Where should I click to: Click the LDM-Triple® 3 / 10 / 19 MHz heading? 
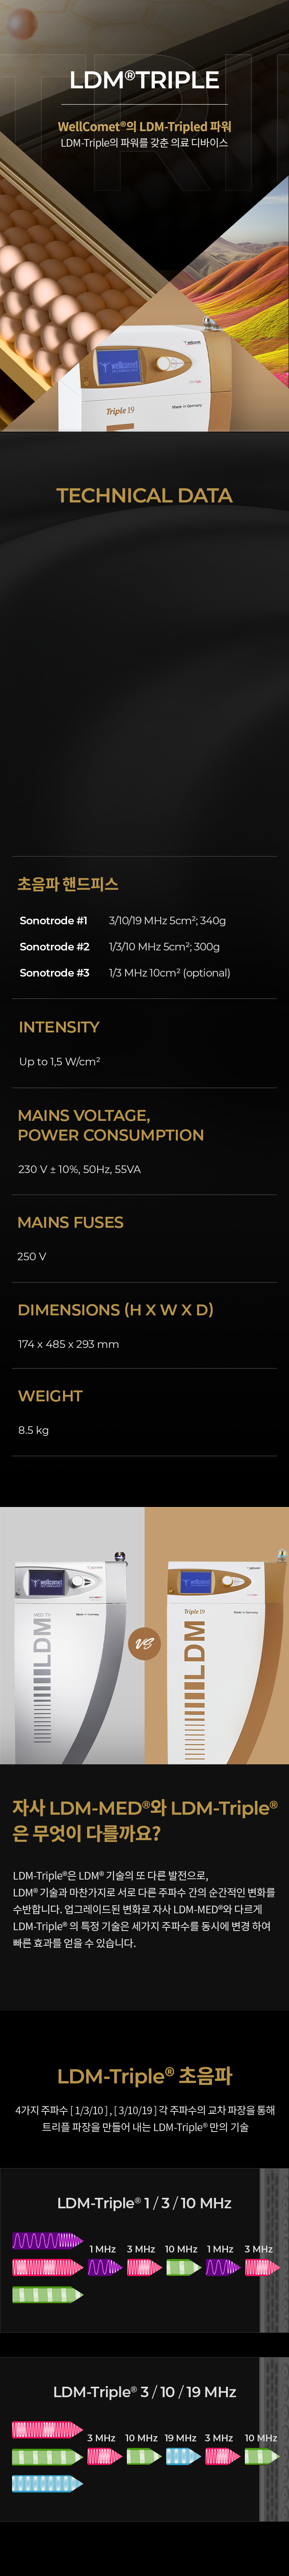pyautogui.click(x=144, y=2391)
